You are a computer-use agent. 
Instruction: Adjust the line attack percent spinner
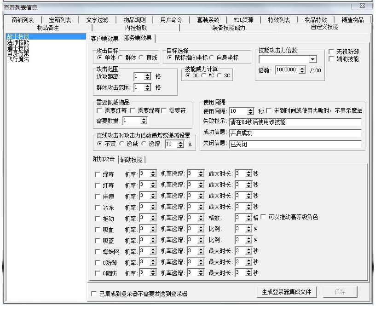[180, 144]
